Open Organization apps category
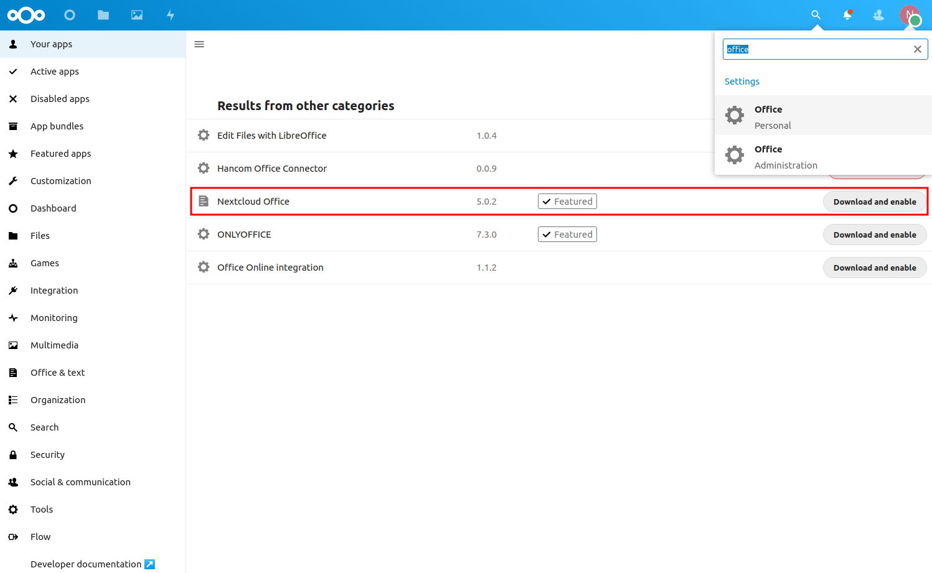The image size is (932, 573). pos(93,400)
